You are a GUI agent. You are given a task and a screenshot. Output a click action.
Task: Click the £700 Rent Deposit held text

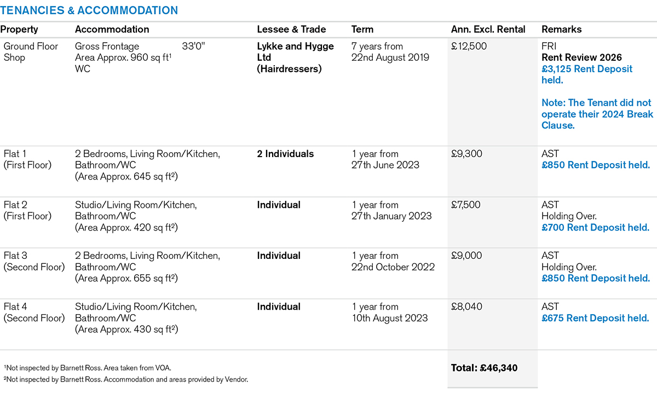pyautogui.click(x=596, y=227)
